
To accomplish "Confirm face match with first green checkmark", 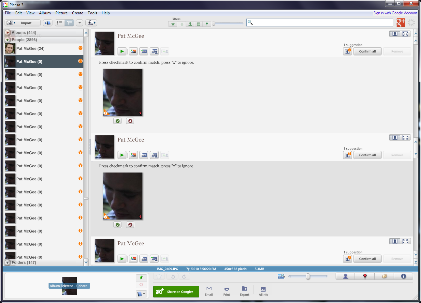I will click(118, 121).
